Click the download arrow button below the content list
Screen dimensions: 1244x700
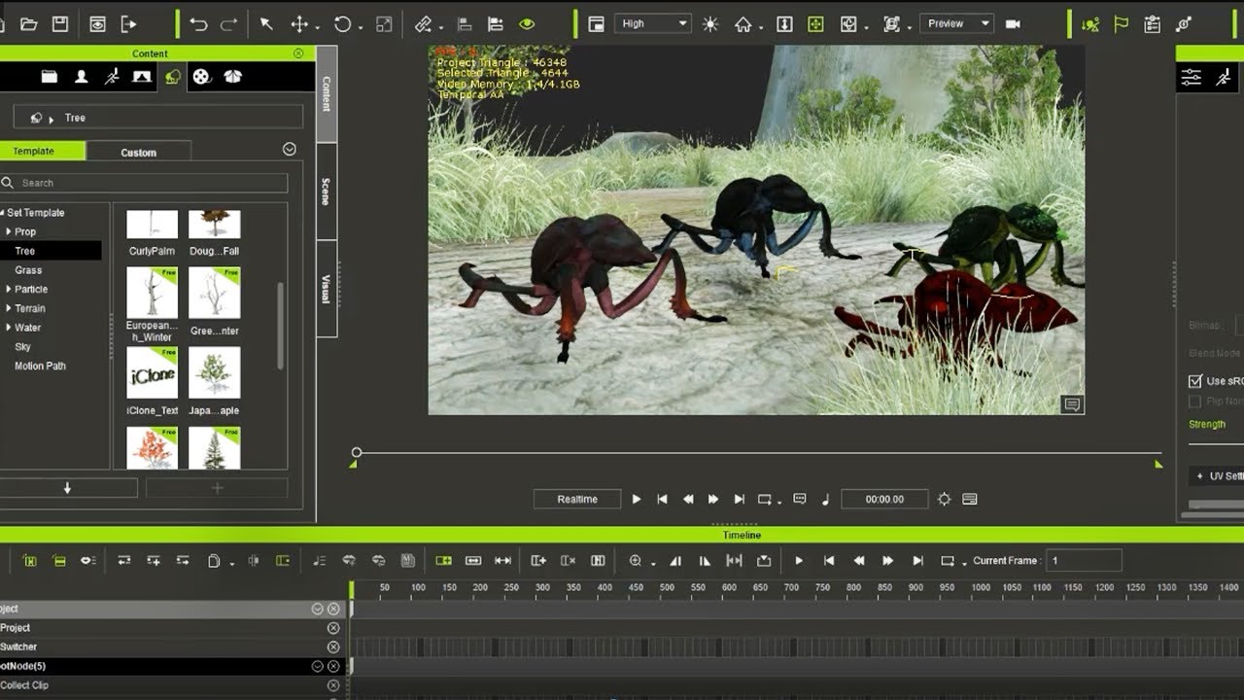pyautogui.click(x=67, y=488)
